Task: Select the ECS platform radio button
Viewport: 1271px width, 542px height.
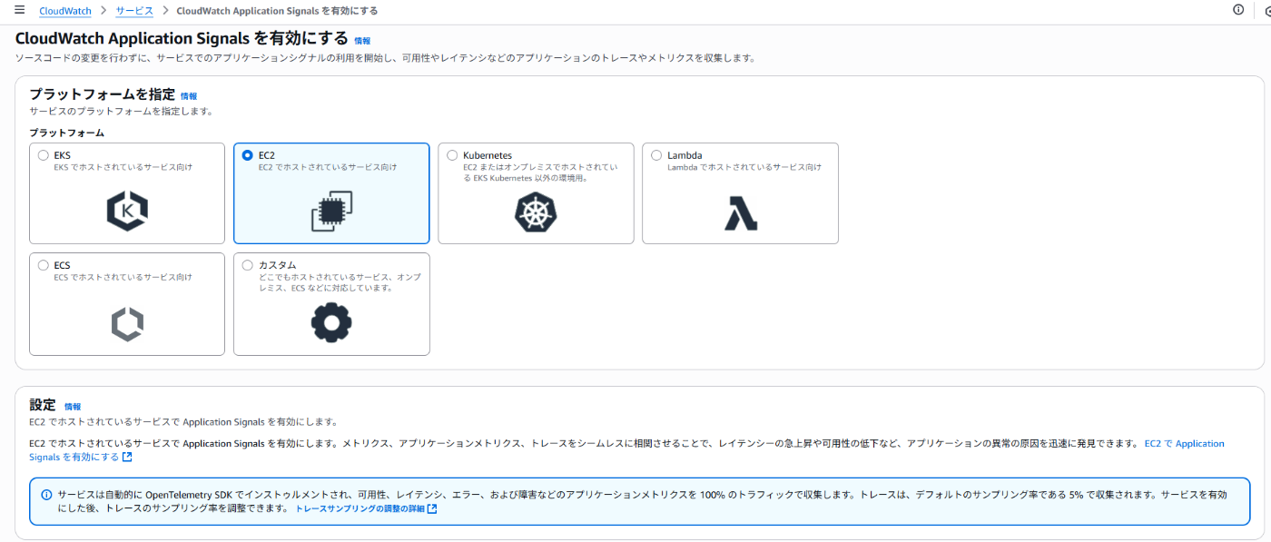Action: [x=43, y=265]
